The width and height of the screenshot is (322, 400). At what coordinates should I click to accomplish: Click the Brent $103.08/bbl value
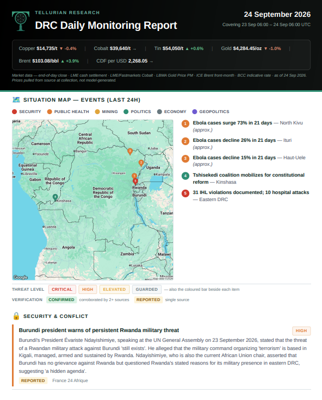point(45,61)
